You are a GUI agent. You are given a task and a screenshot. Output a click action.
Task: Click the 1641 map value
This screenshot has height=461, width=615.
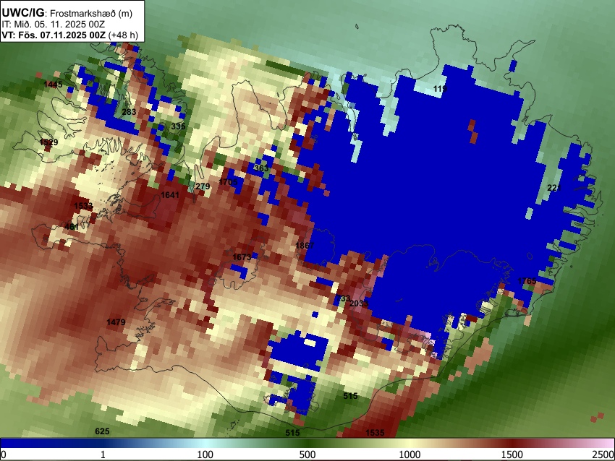coord(170,194)
